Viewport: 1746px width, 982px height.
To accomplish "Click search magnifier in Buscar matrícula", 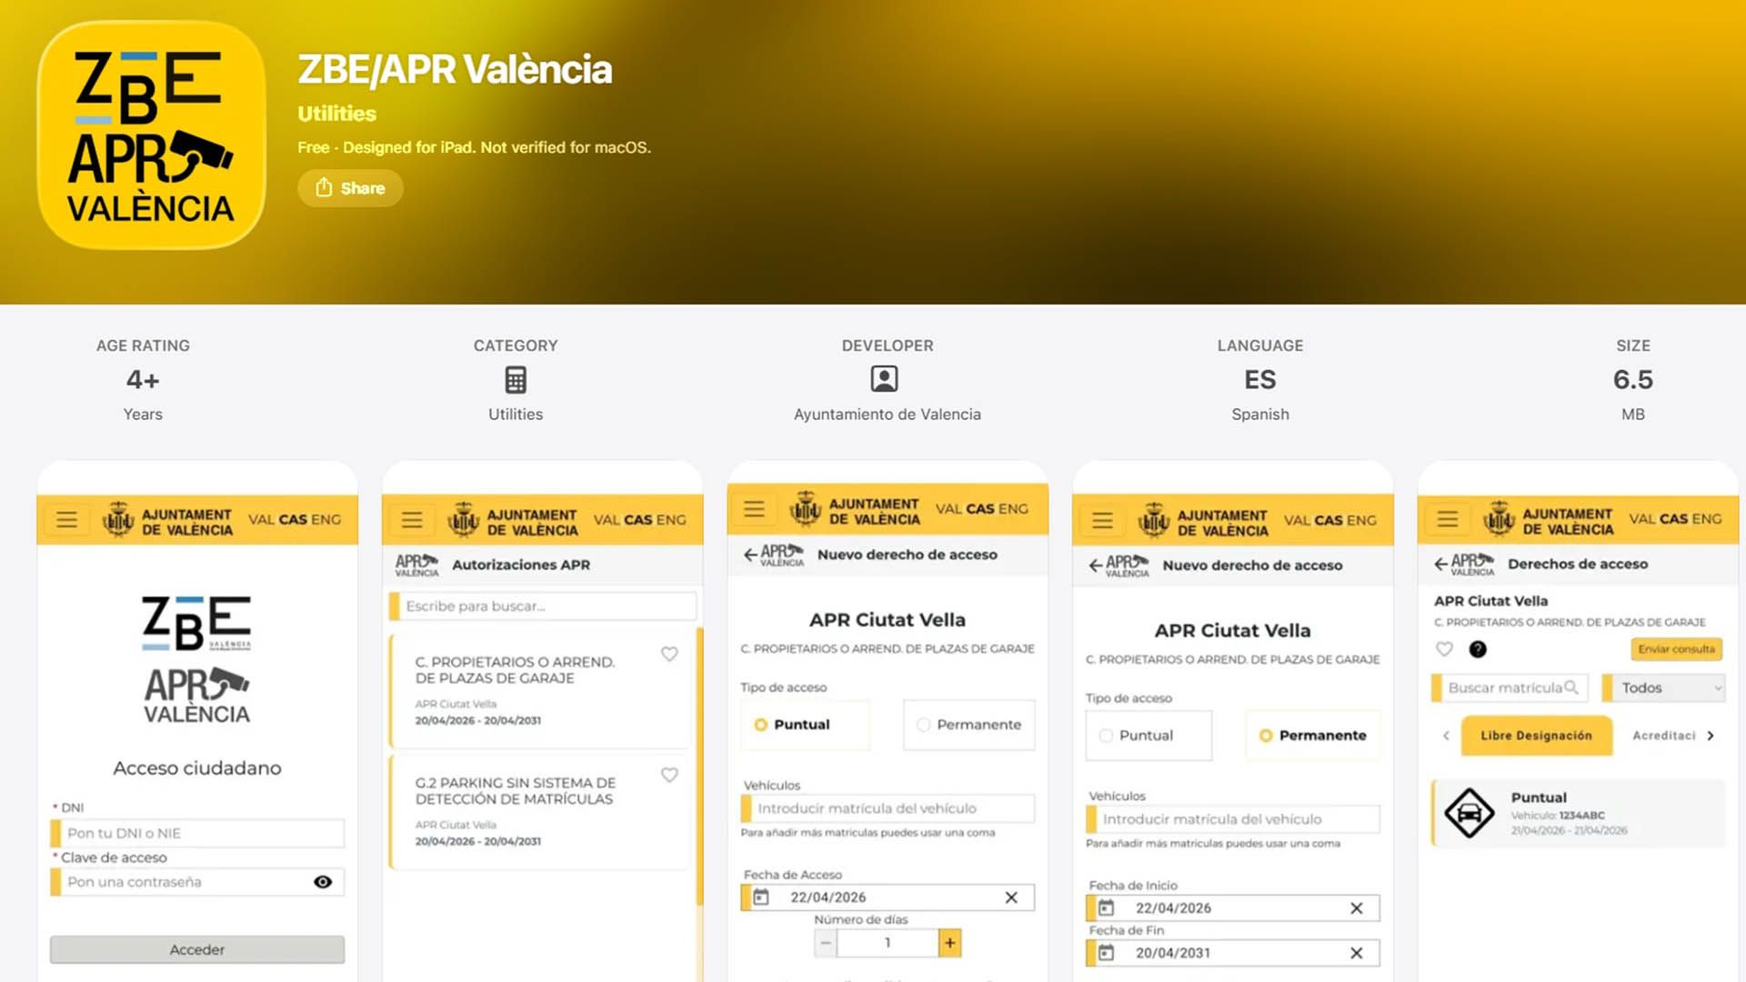I will pyautogui.click(x=1571, y=687).
